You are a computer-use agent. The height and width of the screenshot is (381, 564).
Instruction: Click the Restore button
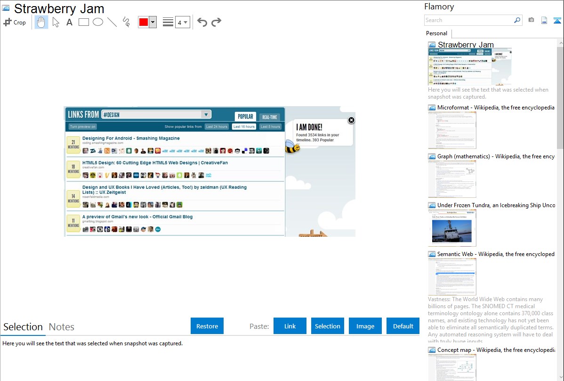click(x=207, y=326)
